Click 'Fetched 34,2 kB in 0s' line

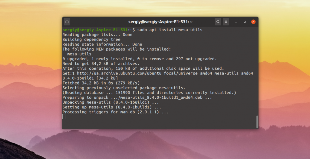pyautogui.click(x=101, y=83)
